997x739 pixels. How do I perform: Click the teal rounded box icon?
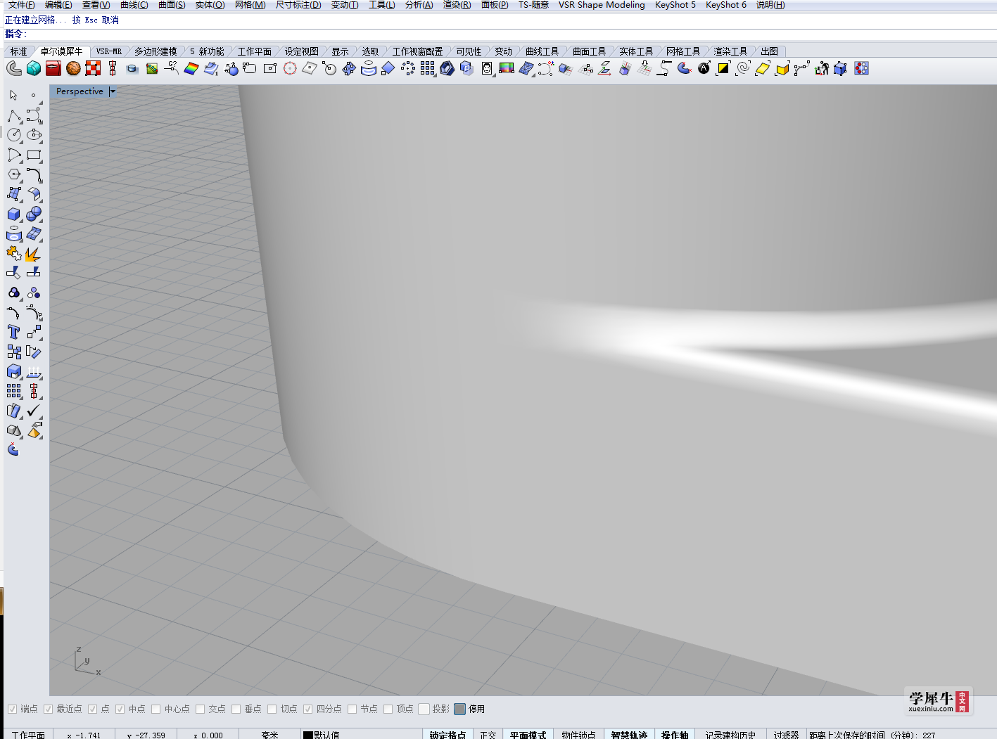click(x=34, y=68)
